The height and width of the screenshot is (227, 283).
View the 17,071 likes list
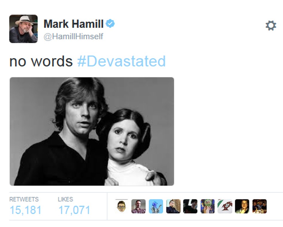click(74, 210)
